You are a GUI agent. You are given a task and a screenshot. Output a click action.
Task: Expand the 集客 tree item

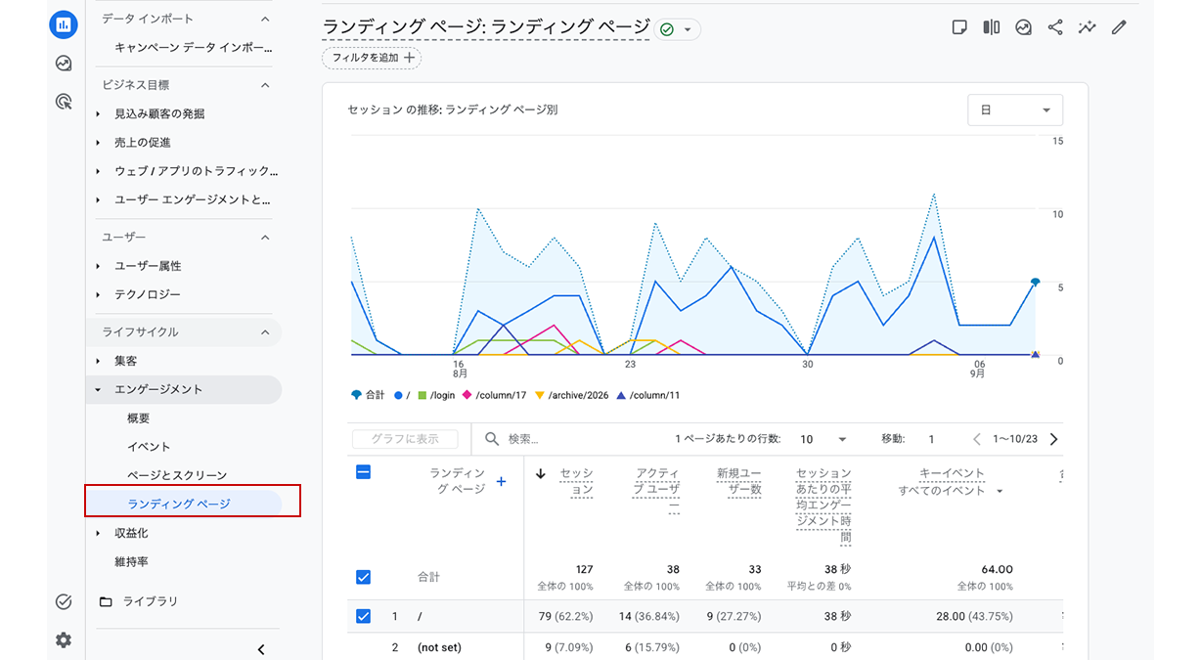(98, 361)
